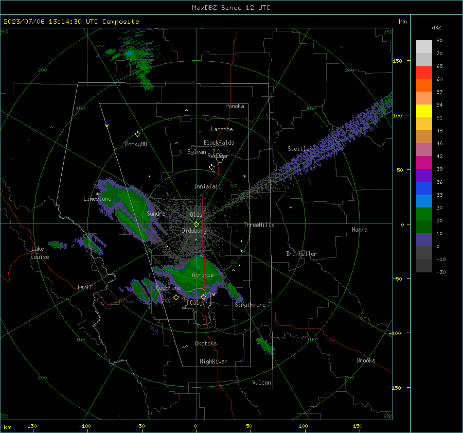Click the yellow radar site marker at Olds
The width and height of the screenshot is (463, 433).
tap(196, 224)
